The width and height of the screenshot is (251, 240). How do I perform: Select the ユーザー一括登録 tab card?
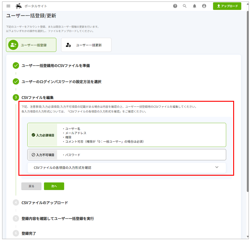[x=31, y=45]
